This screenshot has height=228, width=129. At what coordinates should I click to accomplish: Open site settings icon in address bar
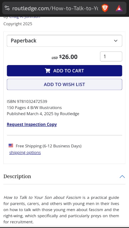(x=7, y=8)
